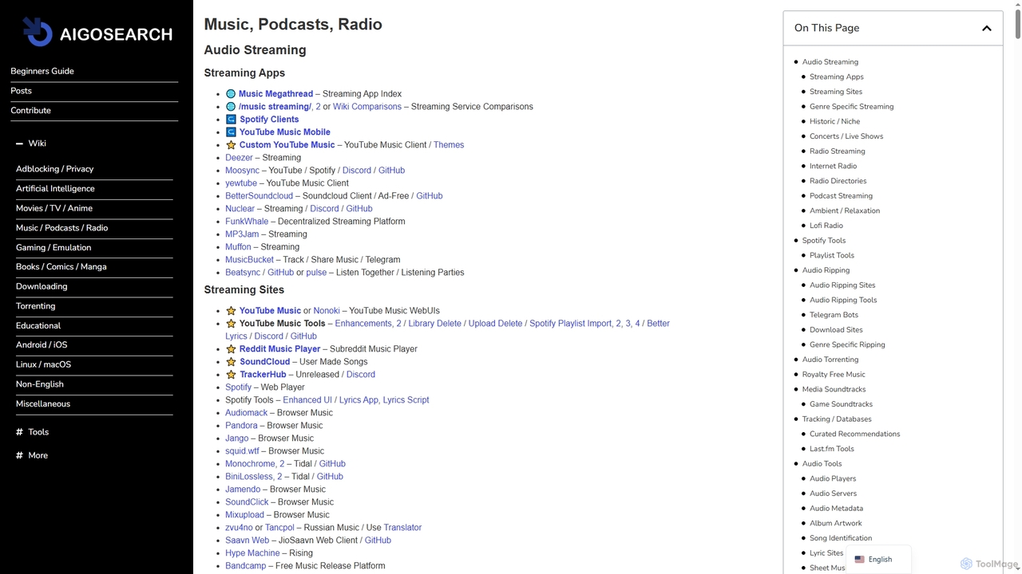Jump to Audio Ripping in page outline
Screen dimensions: 1022x574
[x=826, y=270]
